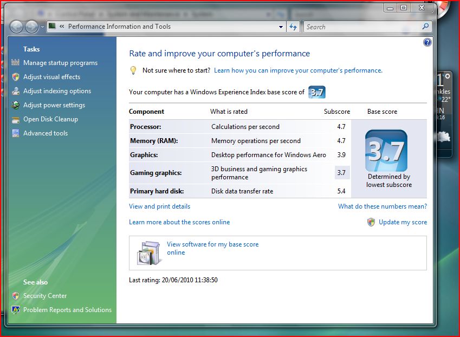Open Problem Reports and Solutions

pyautogui.click(x=68, y=310)
